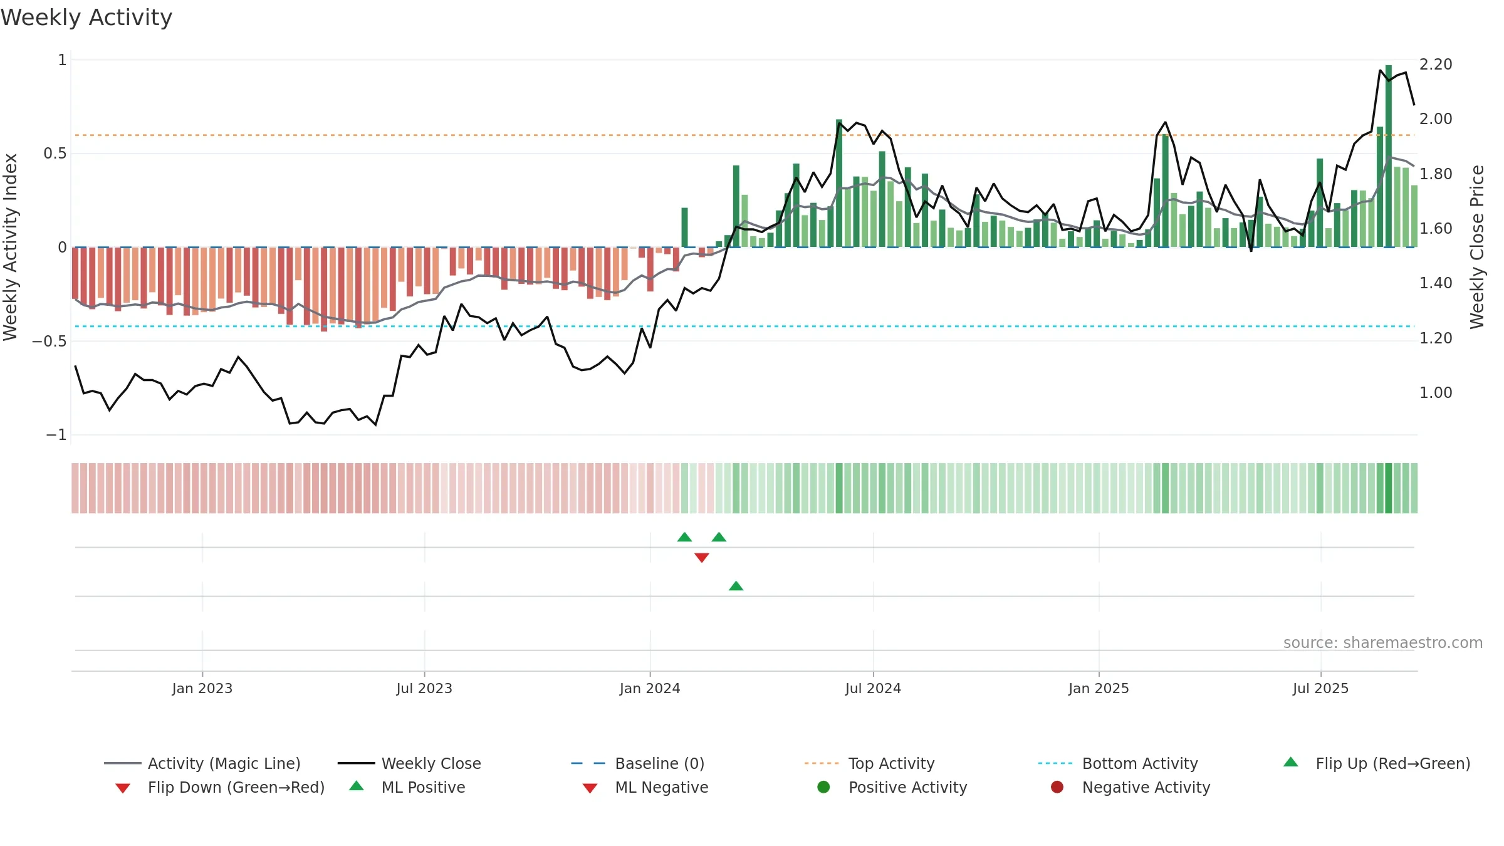Click the Jan 2023 axis label
Viewport: 1504px width, 846px height.
202,688
